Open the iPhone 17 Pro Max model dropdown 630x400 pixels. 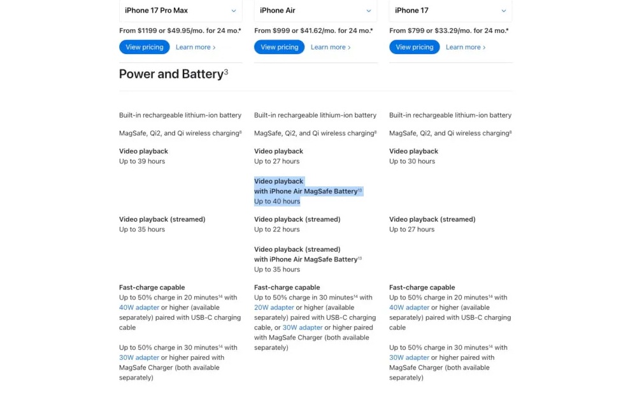pyautogui.click(x=180, y=11)
